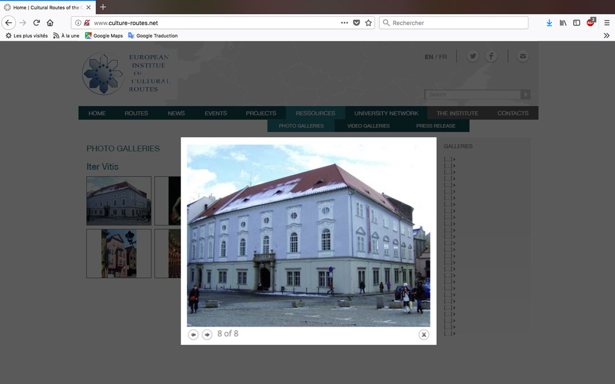Open the ROUTES menu item
This screenshot has width=615, height=384.
click(137, 113)
